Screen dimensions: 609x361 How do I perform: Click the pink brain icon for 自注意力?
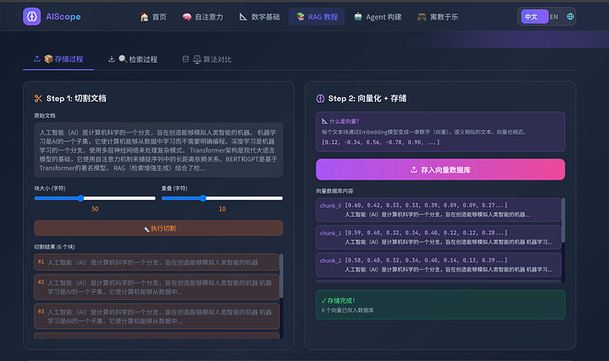pos(187,17)
